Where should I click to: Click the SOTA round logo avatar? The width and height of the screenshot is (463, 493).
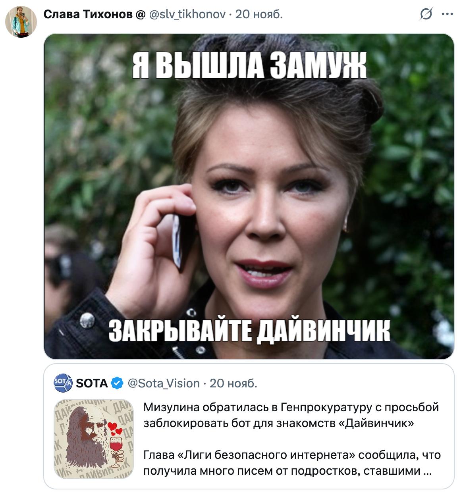[63, 383]
